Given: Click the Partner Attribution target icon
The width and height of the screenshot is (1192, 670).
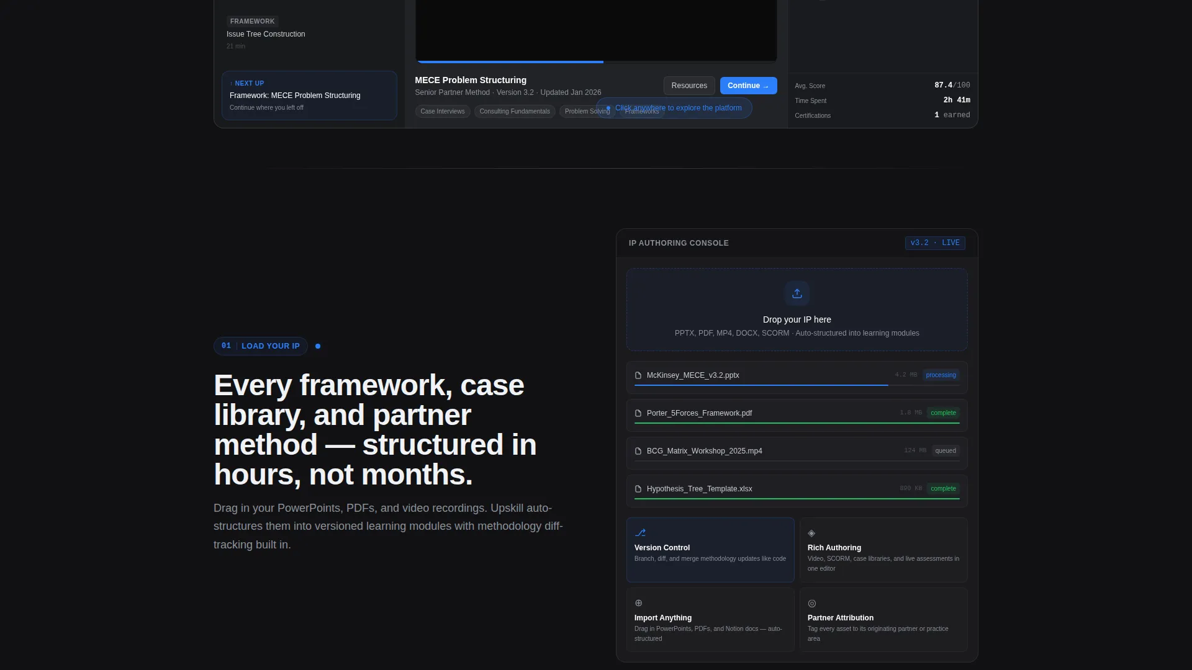Looking at the screenshot, I should click(811, 603).
